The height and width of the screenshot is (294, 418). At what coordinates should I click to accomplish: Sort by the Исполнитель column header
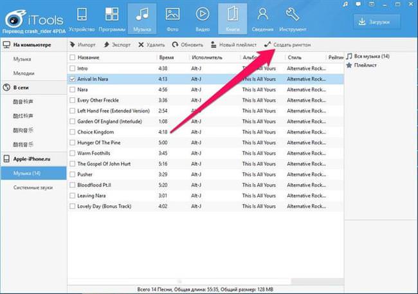coord(207,57)
